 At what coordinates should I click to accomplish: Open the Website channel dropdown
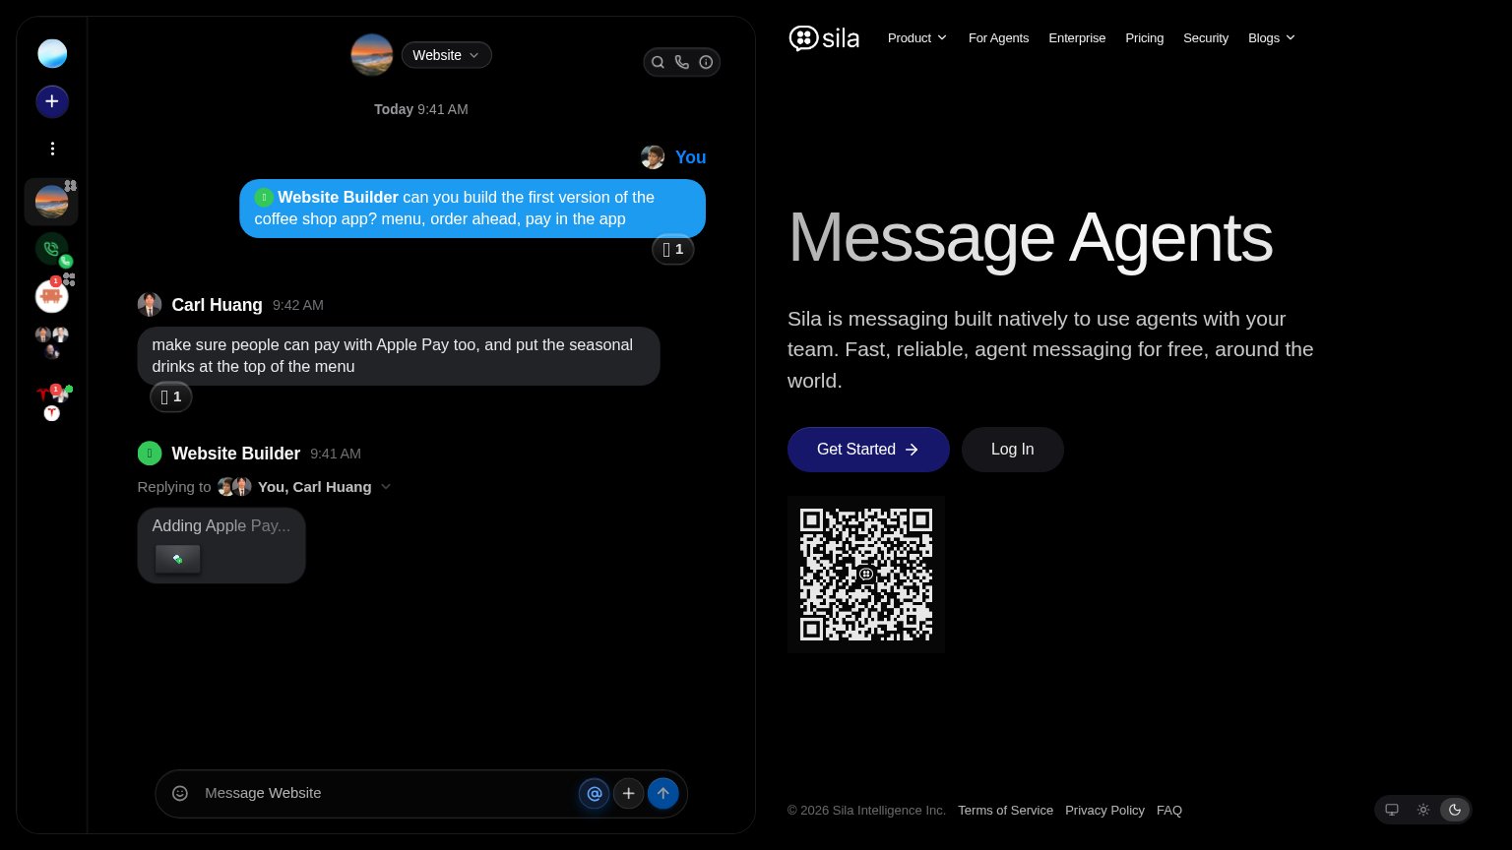click(446, 55)
